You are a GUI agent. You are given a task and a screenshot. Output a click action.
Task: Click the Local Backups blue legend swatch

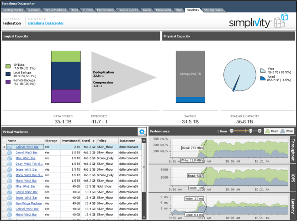coord(8,74)
